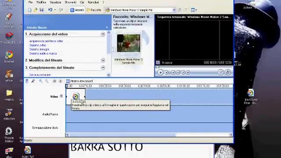Click the Narrate Timeline microphone icon

(33, 81)
